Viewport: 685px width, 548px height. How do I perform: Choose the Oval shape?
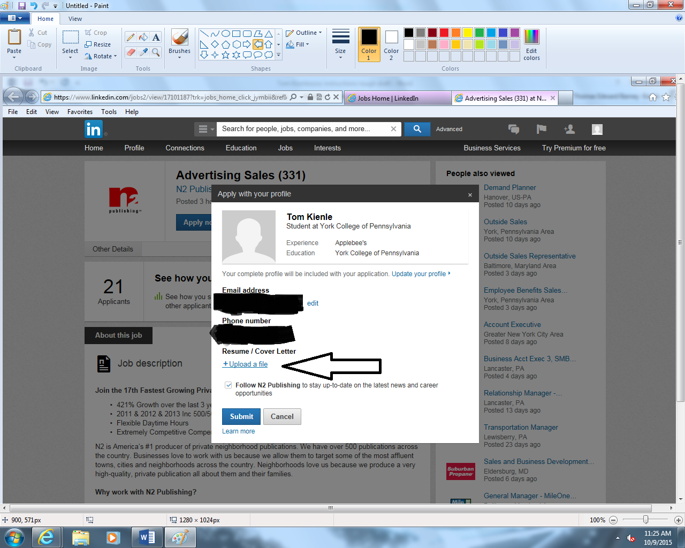[226, 33]
